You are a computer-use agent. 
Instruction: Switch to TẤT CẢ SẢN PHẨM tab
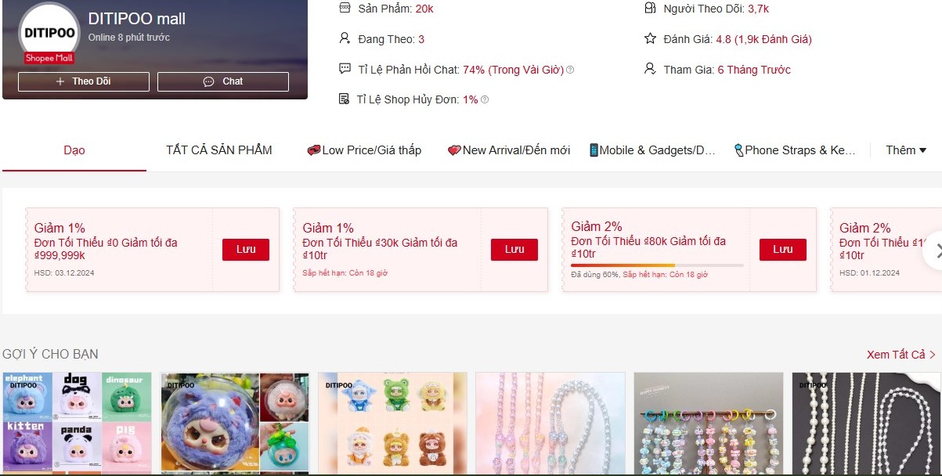219,150
